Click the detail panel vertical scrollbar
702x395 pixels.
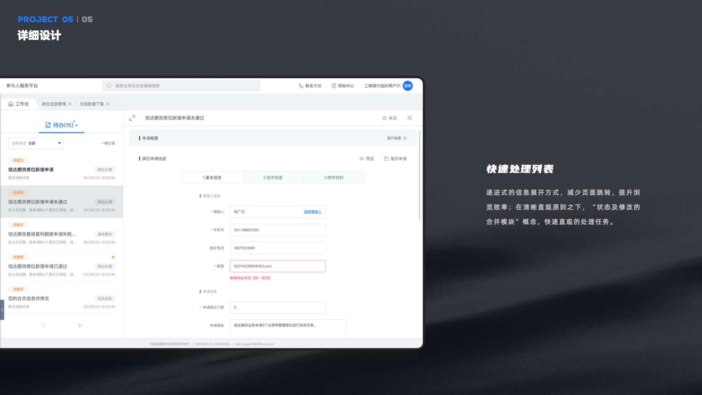(419, 176)
